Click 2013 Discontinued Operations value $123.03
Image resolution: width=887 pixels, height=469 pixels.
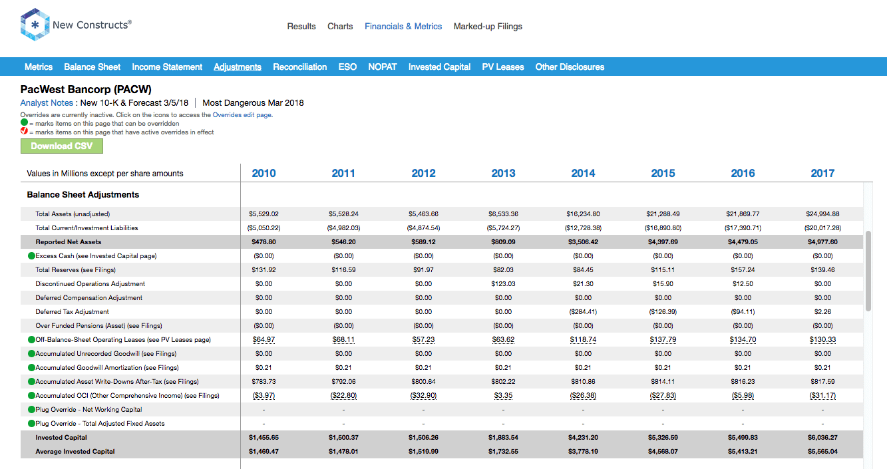tap(503, 284)
